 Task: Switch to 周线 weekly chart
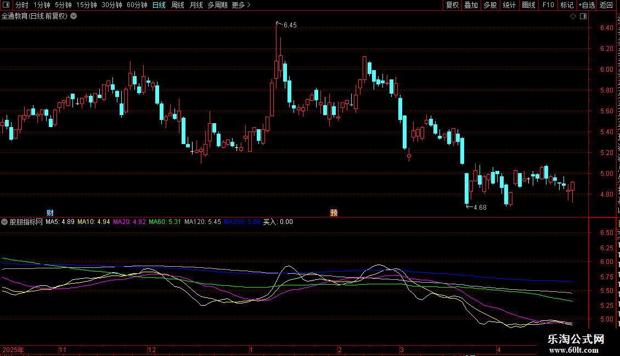pos(178,5)
